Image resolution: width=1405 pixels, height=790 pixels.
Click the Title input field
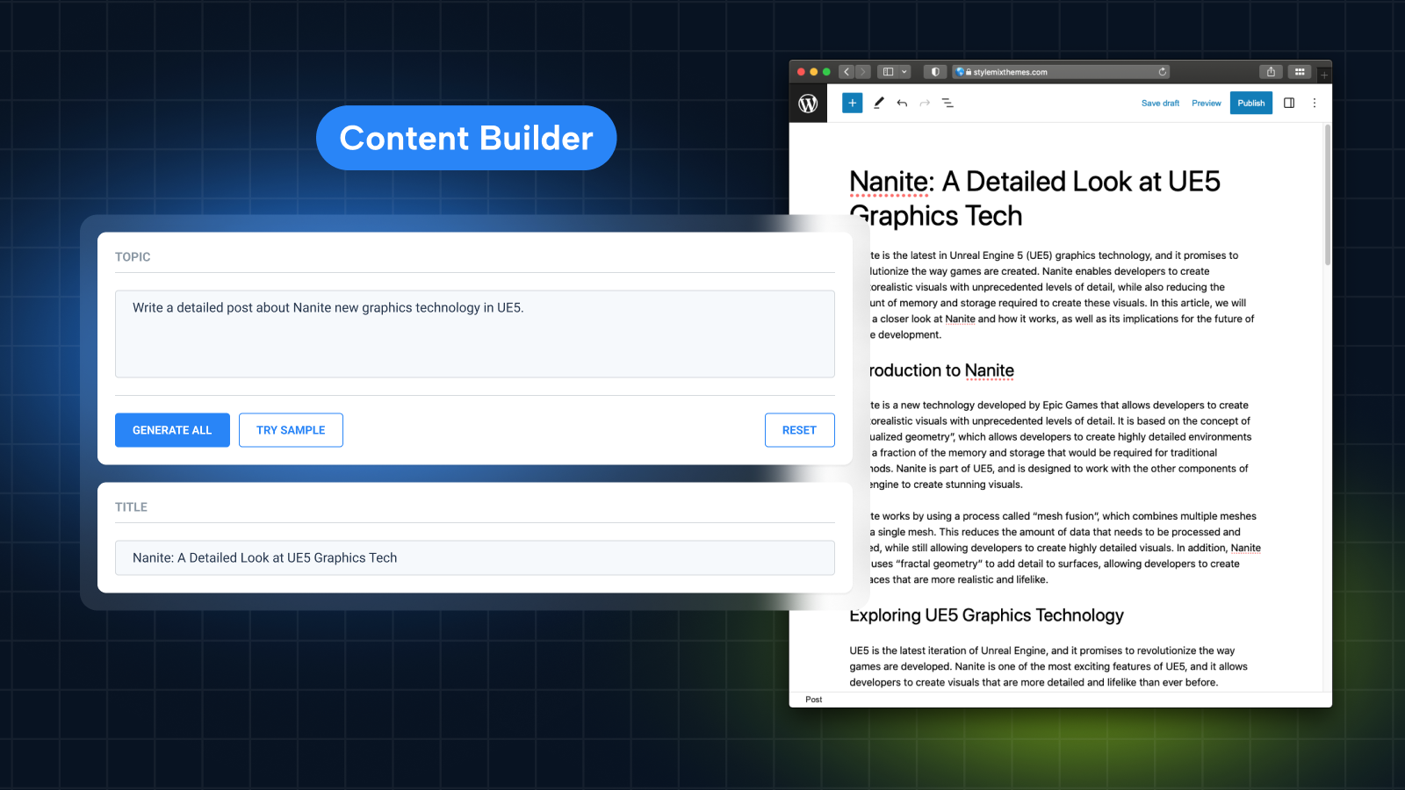pyautogui.click(x=475, y=558)
